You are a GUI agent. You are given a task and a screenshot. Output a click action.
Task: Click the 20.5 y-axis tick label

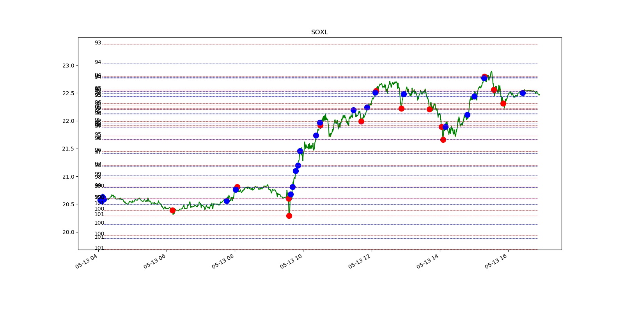68,204
